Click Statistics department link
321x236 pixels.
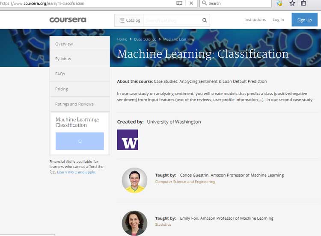[x=163, y=224]
